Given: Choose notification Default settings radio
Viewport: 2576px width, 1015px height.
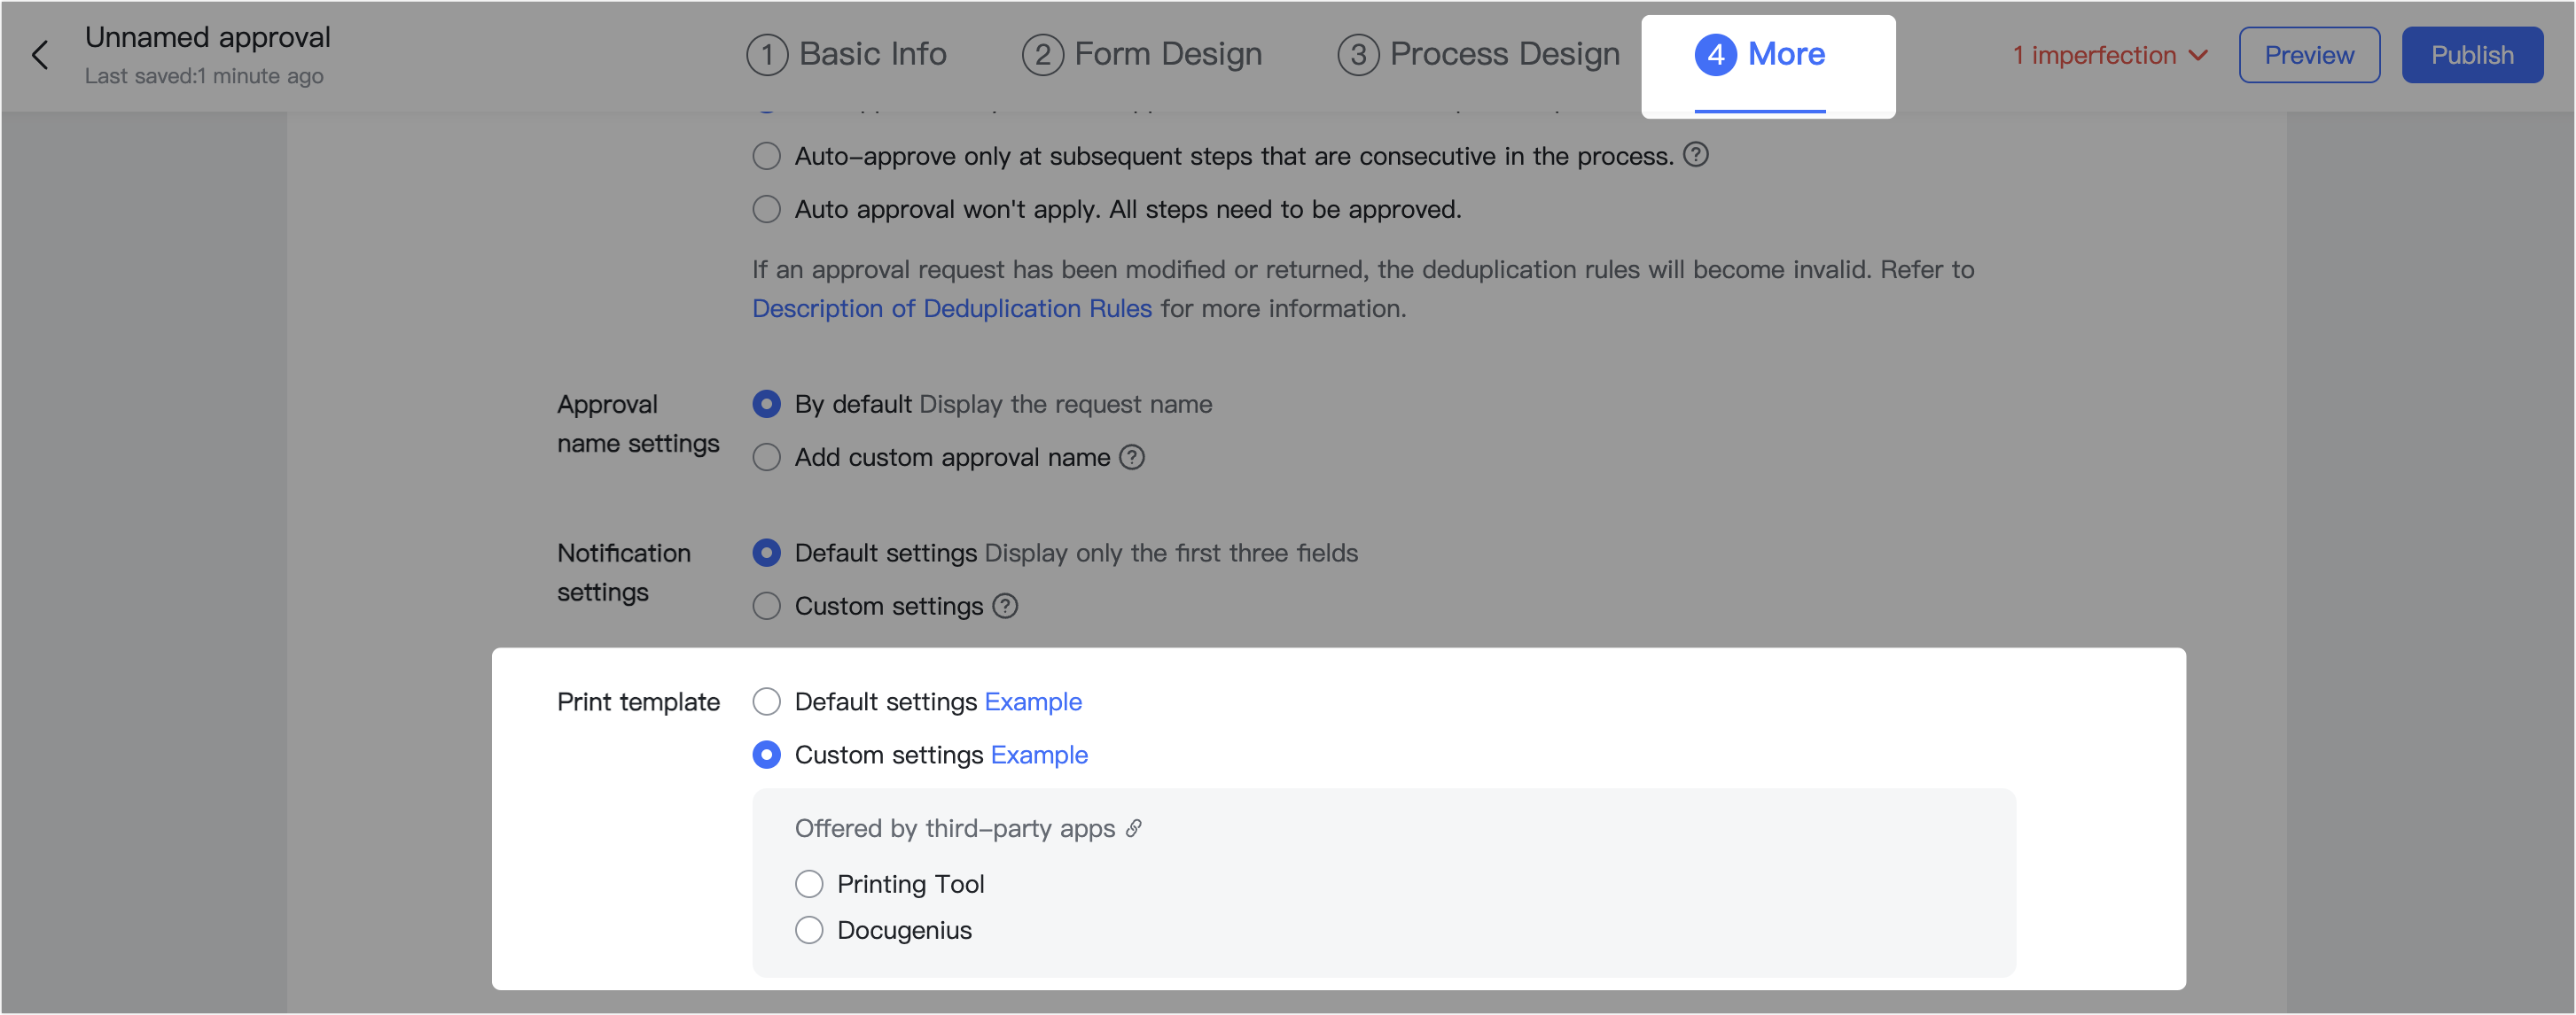Looking at the screenshot, I should [766, 553].
